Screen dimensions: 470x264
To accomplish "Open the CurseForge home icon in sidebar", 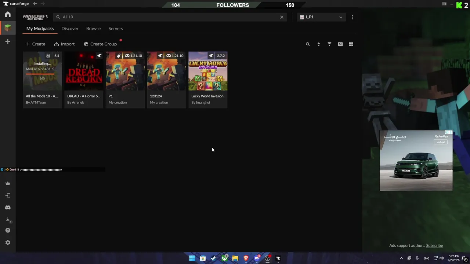I will click(x=8, y=14).
